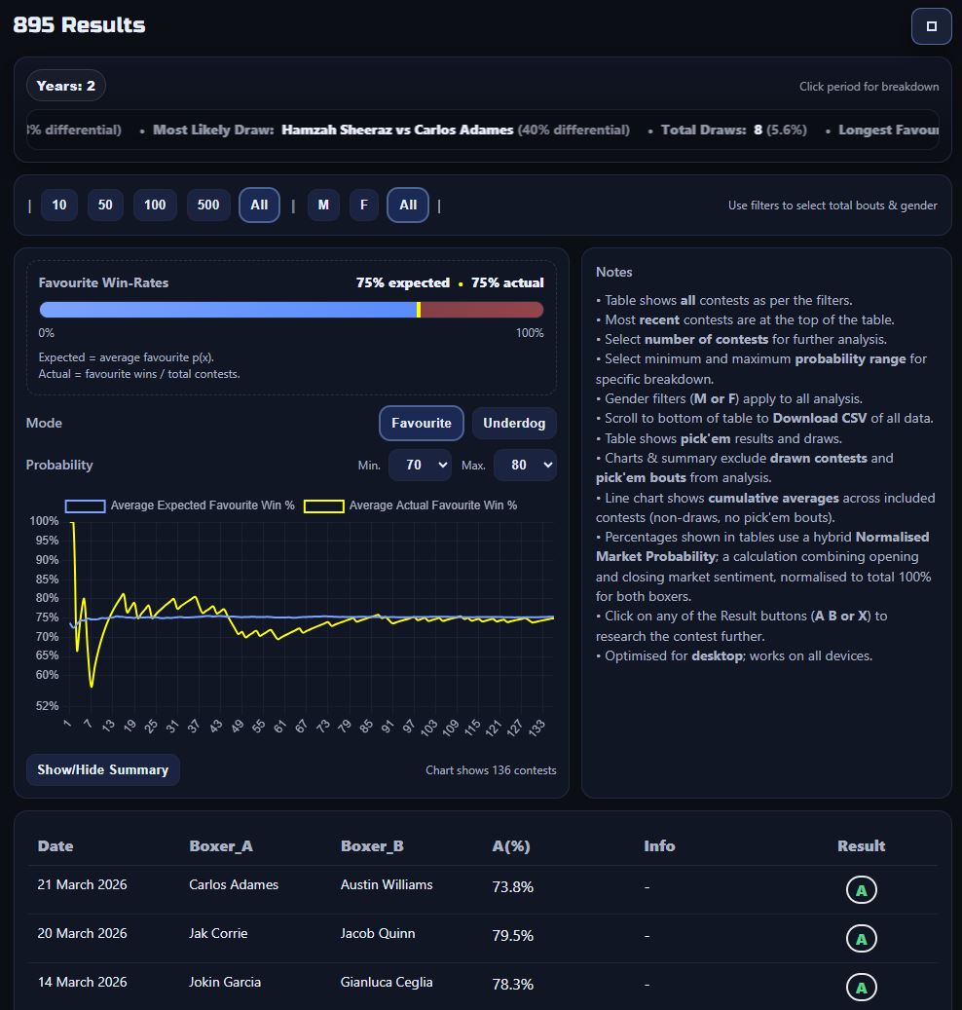Select the All bouts count filter
This screenshot has height=1010, width=962.
tap(259, 206)
